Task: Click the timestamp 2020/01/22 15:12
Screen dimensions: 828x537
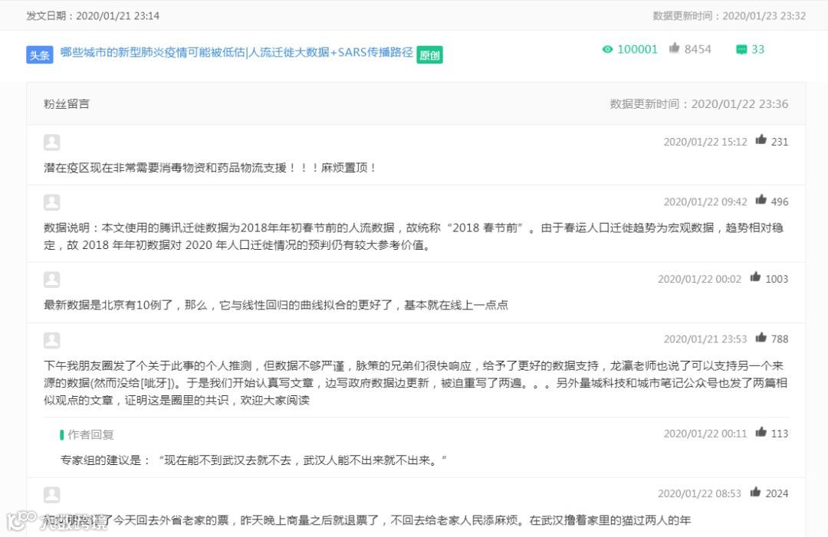Action: 705,142
